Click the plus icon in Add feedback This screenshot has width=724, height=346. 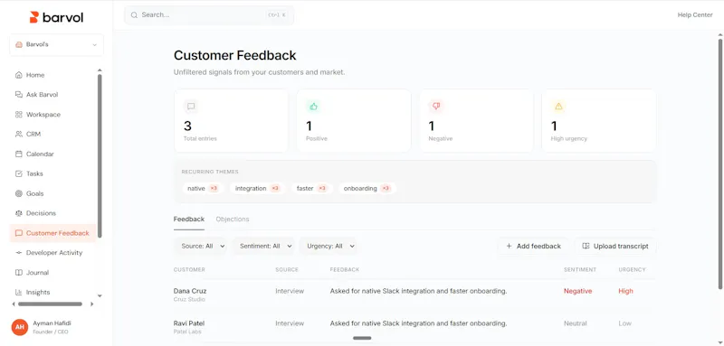tap(509, 246)
